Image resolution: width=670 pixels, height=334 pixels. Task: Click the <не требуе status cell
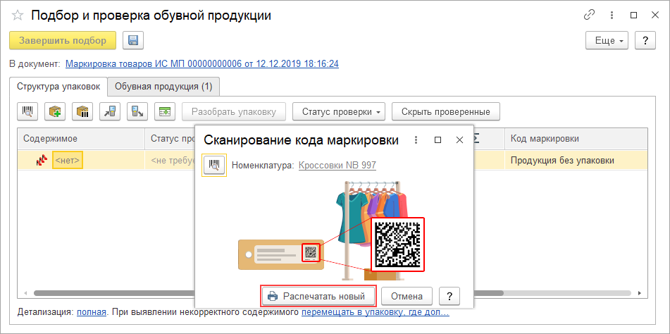(x=170, y=161)
